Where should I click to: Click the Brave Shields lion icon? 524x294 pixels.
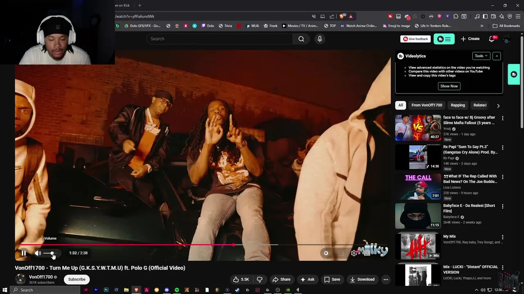[x=342, y=16]
